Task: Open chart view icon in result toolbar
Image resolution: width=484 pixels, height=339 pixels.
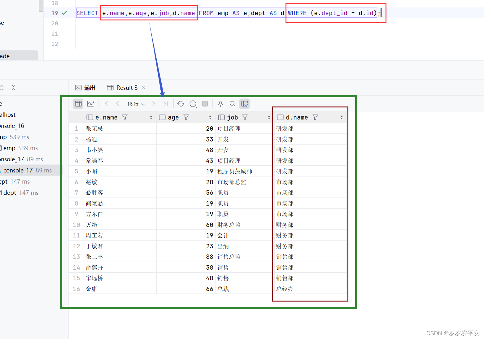Action: click(90, 104)
